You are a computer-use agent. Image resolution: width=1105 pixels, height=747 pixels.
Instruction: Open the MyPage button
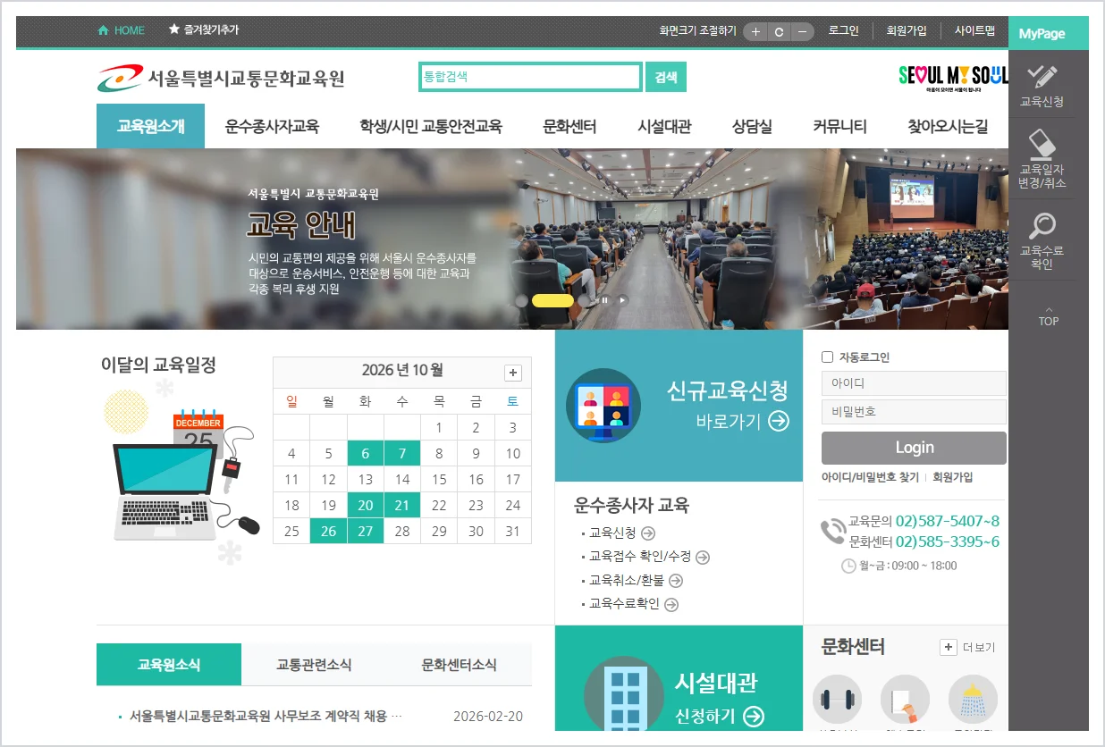(x=1048, y=33)
